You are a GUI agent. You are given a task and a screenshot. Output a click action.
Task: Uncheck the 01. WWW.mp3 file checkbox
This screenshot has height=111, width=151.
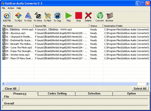(x=4, y=29)
